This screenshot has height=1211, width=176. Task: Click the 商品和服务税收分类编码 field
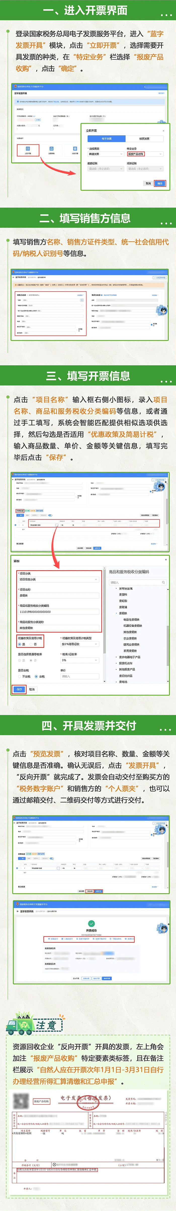[59, 612]
